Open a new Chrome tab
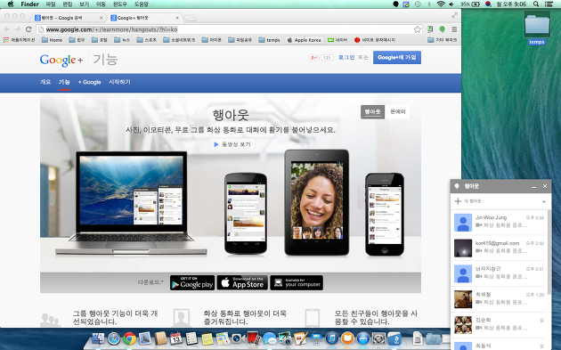Screen dimensions: 561x350 pyautogui.click(x=190, y=18)
